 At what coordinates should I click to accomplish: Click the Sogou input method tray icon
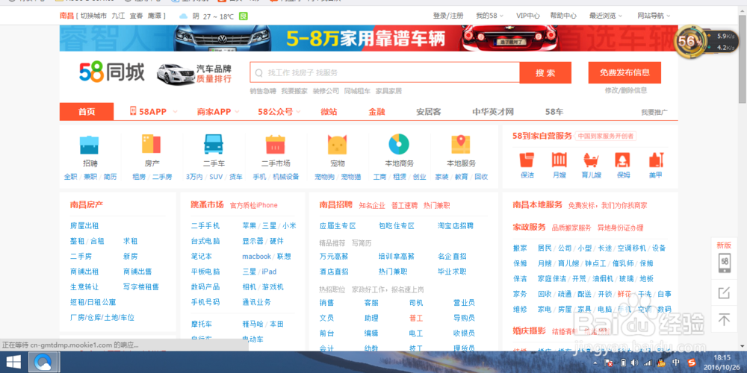point(692,363)
